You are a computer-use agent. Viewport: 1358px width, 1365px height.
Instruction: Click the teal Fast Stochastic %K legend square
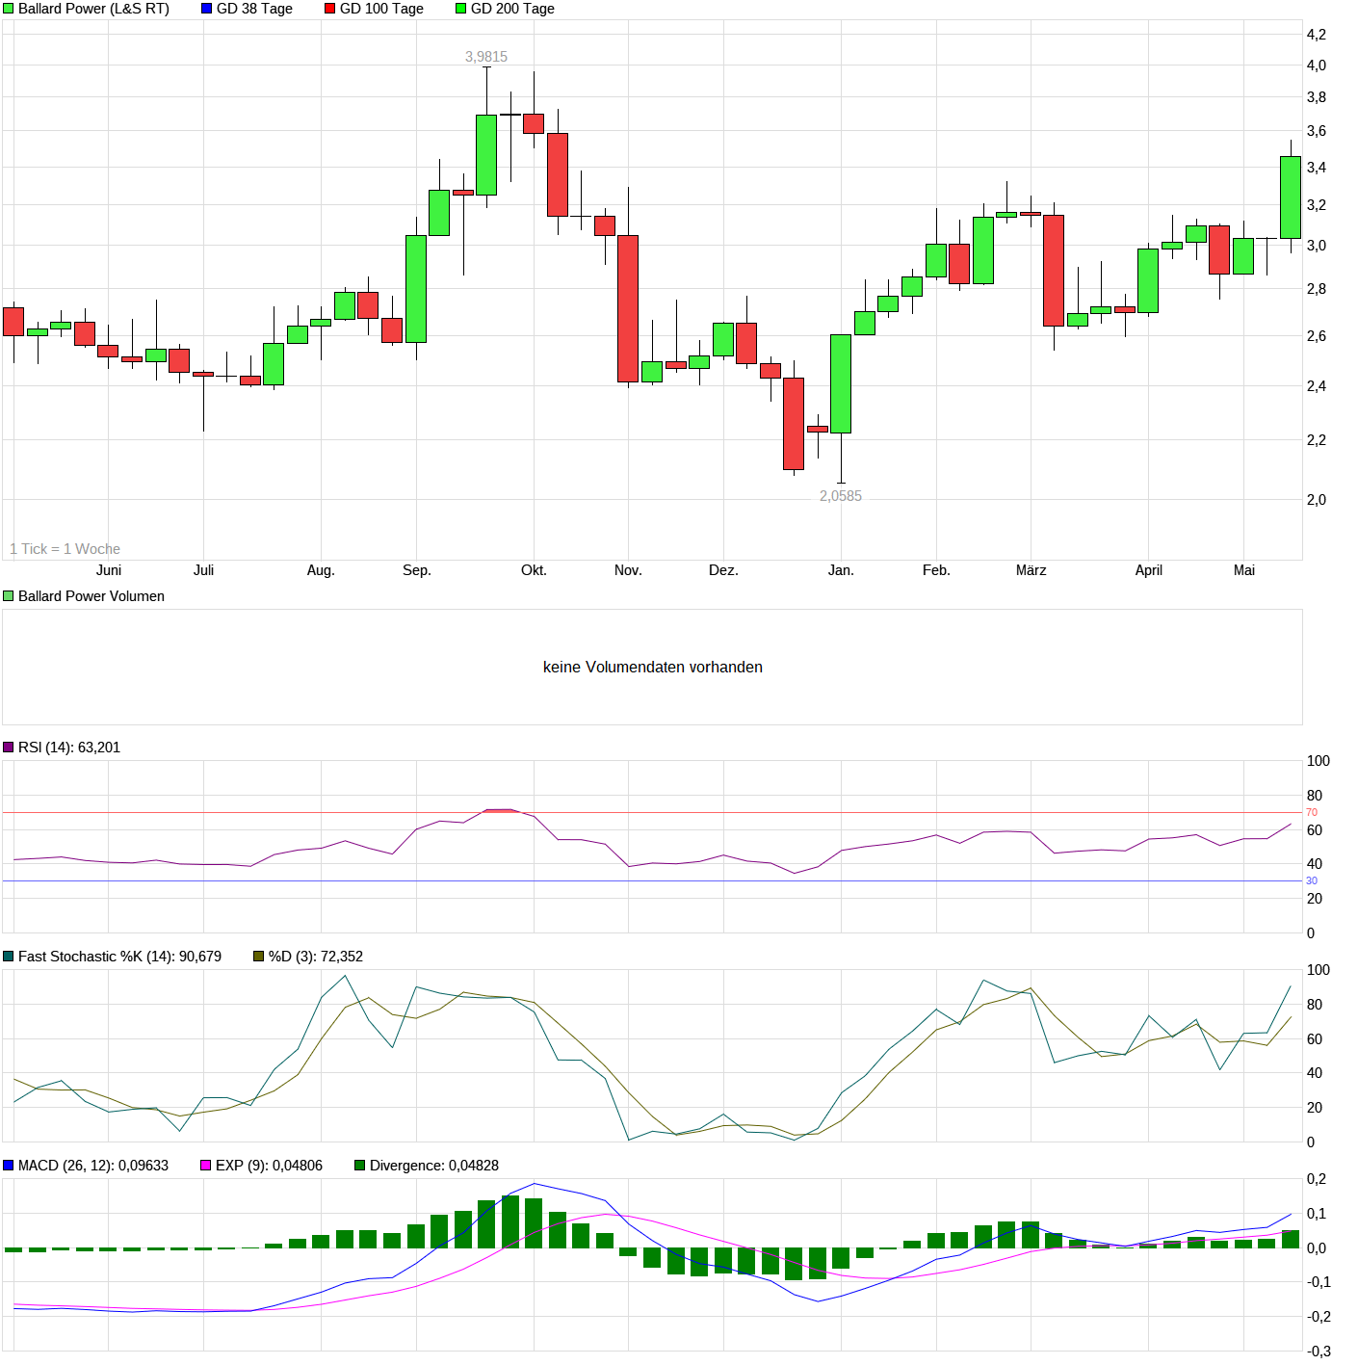(9, 957)
